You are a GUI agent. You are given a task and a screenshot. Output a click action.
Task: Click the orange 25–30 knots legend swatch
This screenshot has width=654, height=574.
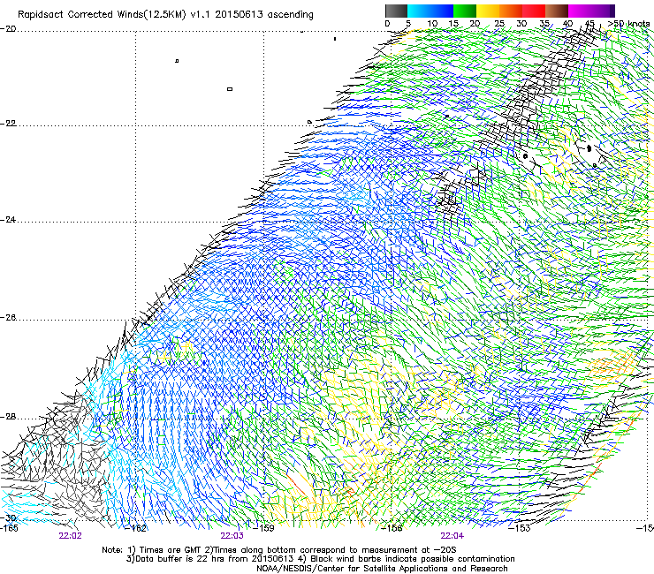click(x=511, y=11)
